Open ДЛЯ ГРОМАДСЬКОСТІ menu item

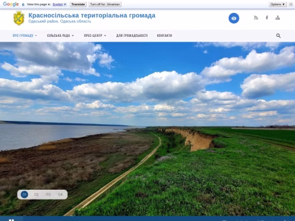(x=132, y=36)
